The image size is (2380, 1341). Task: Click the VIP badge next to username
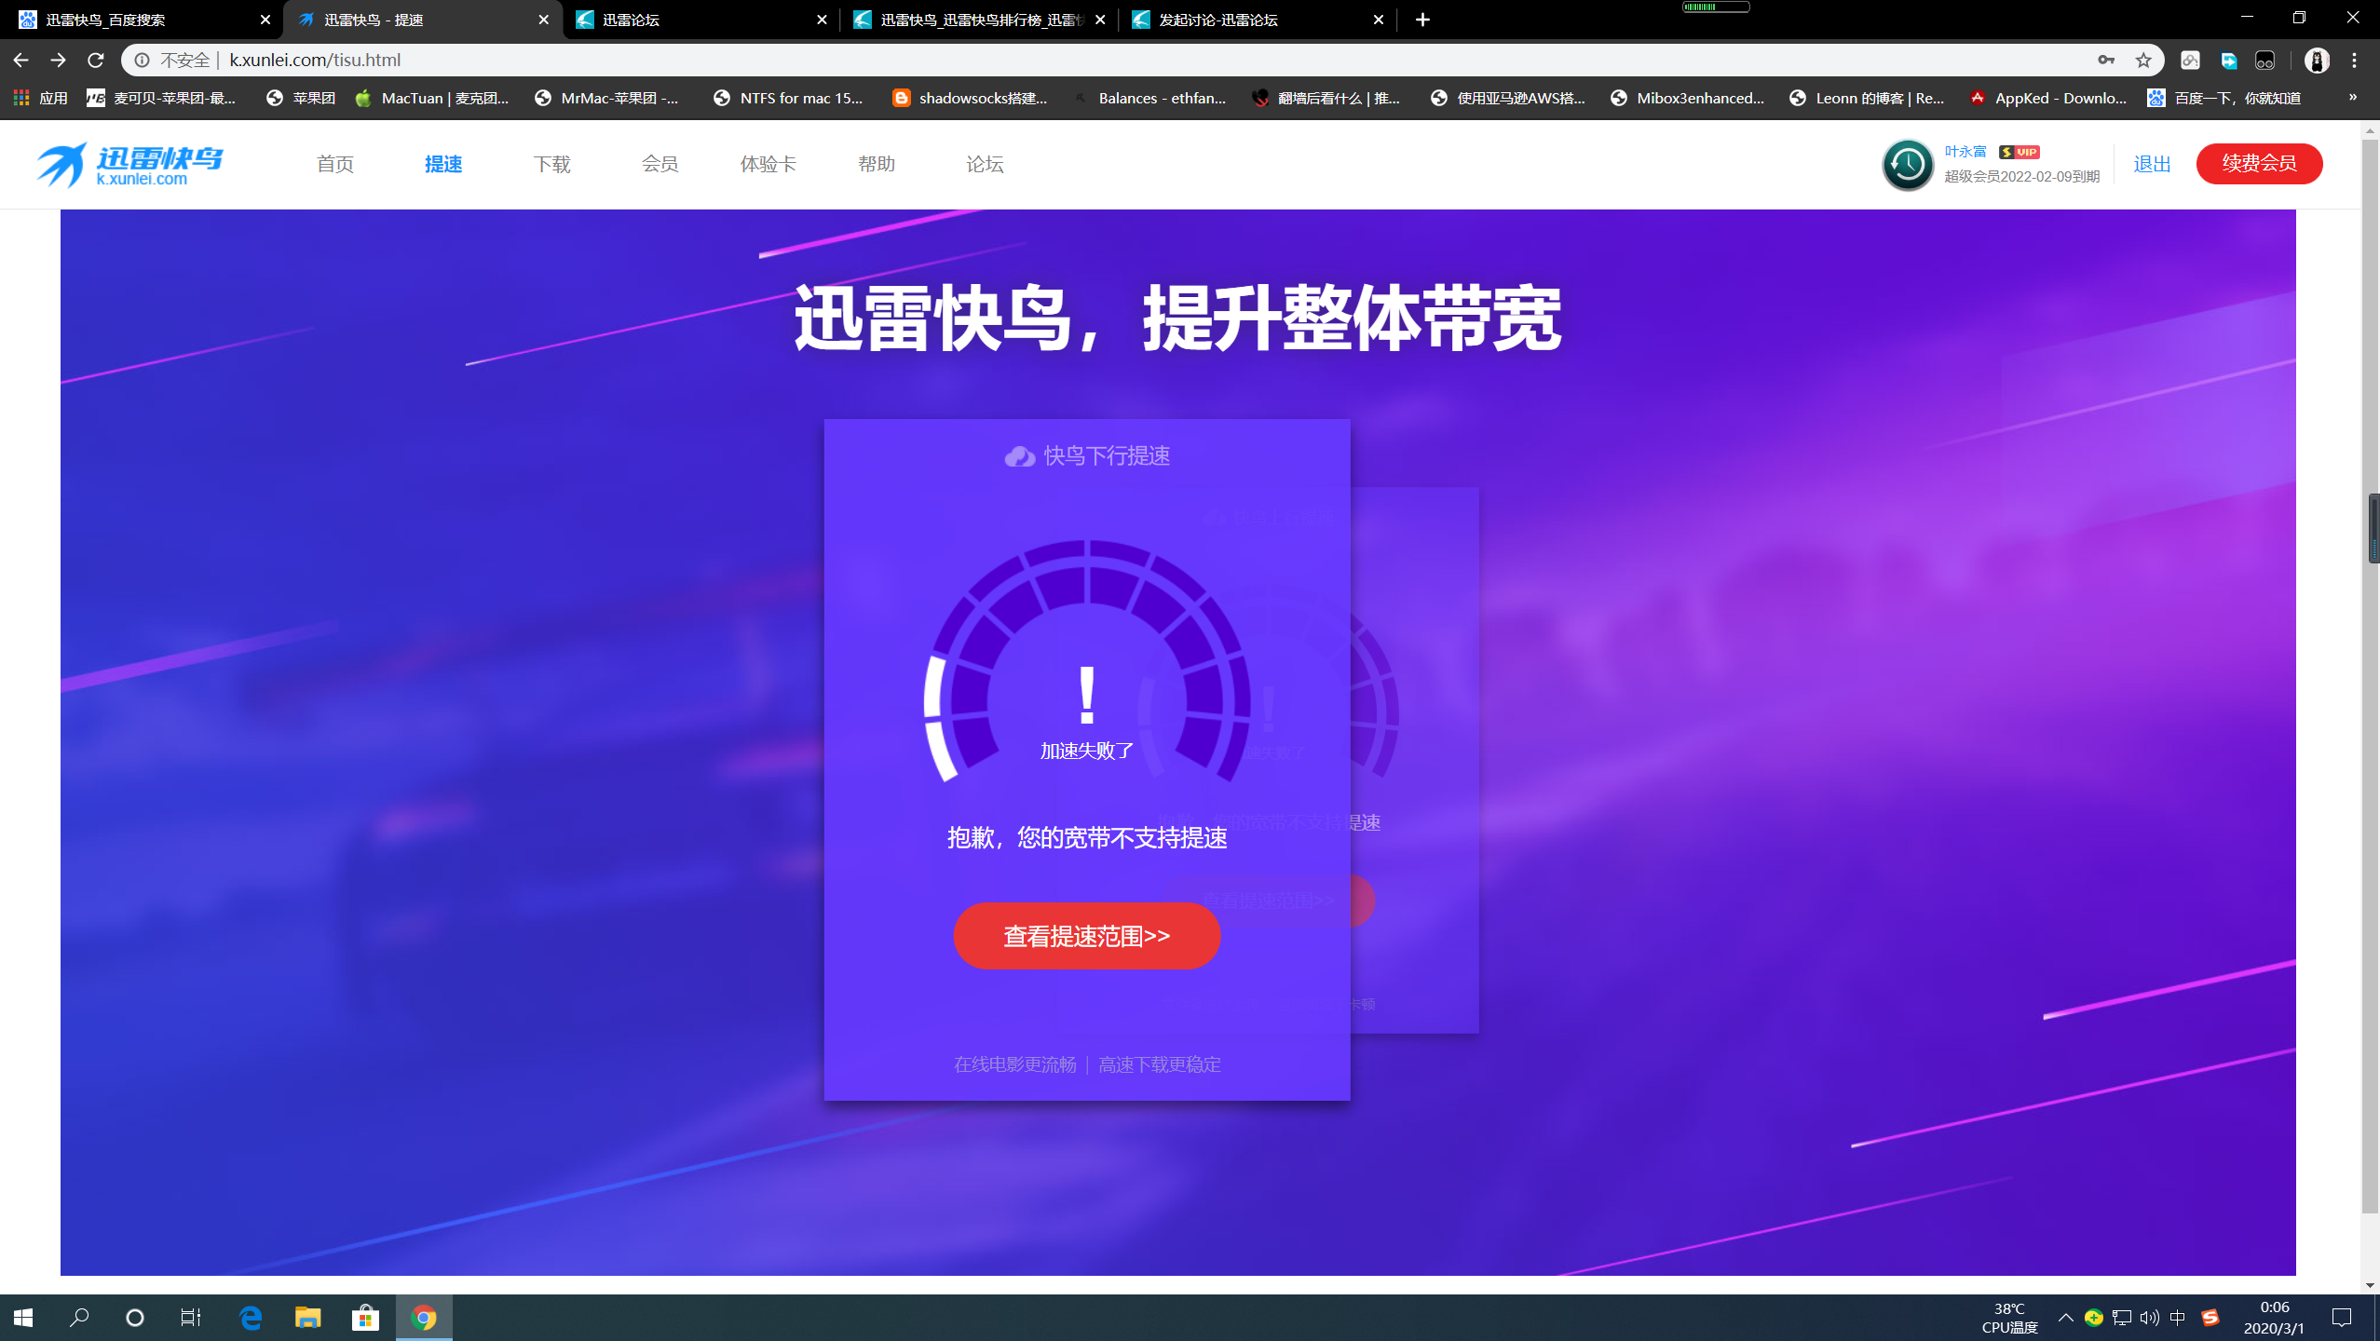(2020, 152)
